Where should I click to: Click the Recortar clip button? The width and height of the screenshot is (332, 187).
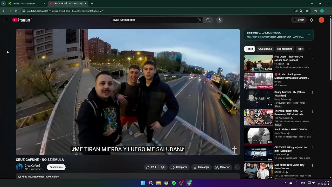[x=223, y=167]
